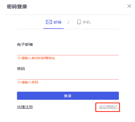Screen dimensions: 135x122
Task: Click the 电子邮箱 field label
Action: [x=25, y=44]
